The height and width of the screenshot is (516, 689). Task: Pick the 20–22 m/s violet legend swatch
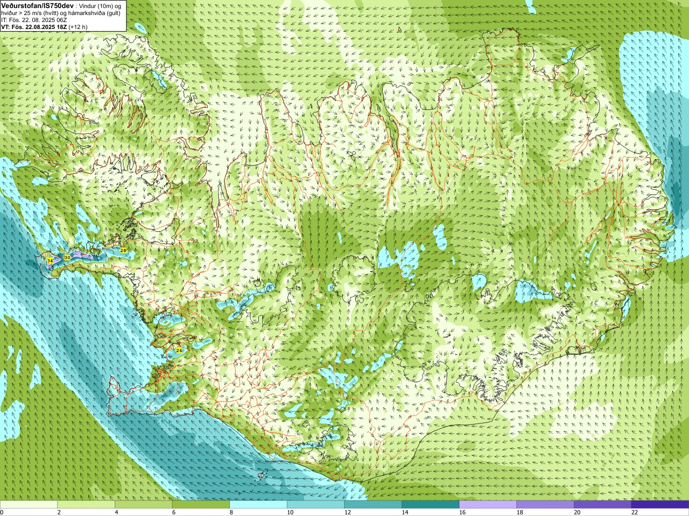[x=603, y=505]
